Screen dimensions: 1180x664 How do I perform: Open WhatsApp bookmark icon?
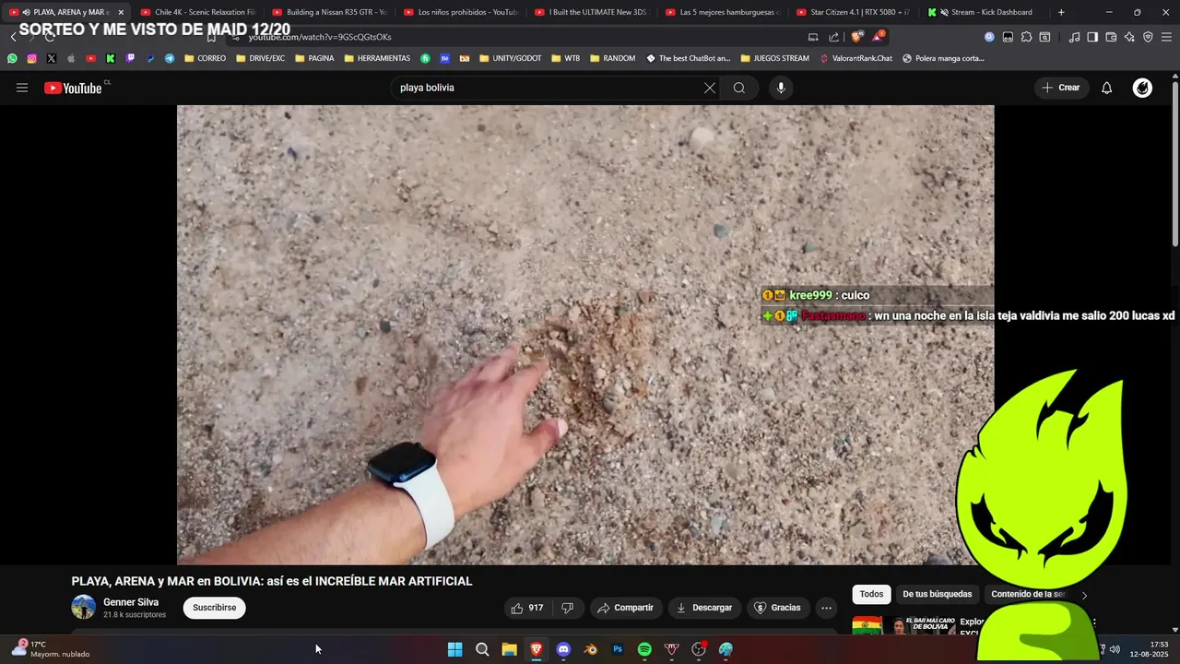[12, 58]
